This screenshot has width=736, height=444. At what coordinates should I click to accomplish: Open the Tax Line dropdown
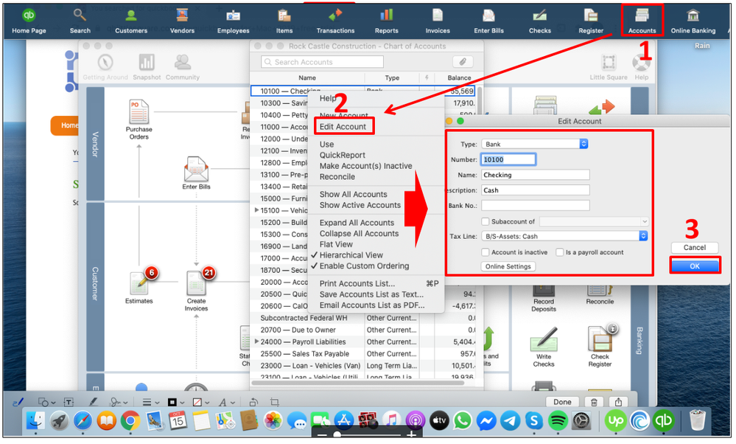pos(564,236)
